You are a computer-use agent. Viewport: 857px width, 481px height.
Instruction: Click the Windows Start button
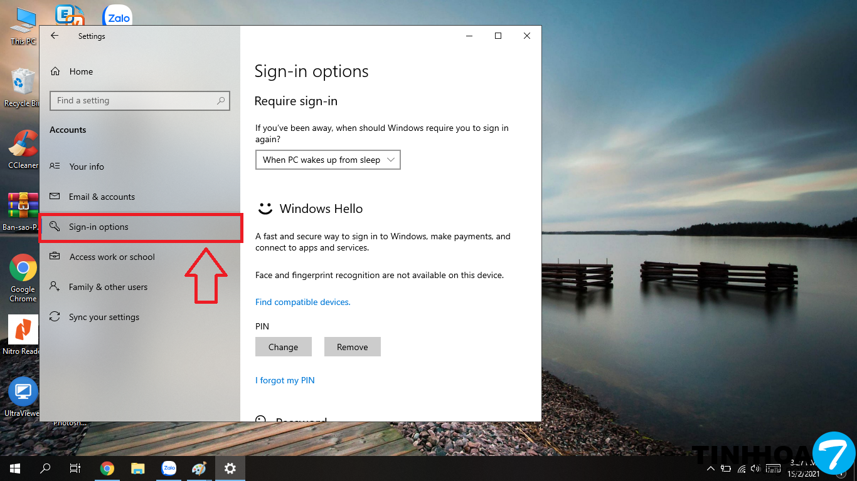pyautogui.click(x=14, y=468)
